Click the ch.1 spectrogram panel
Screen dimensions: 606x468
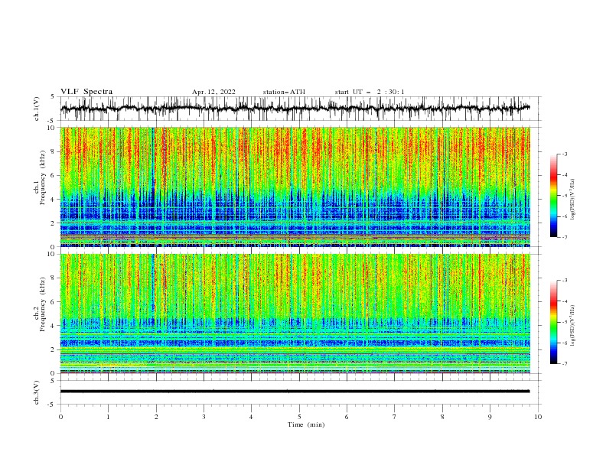(295, 187)
